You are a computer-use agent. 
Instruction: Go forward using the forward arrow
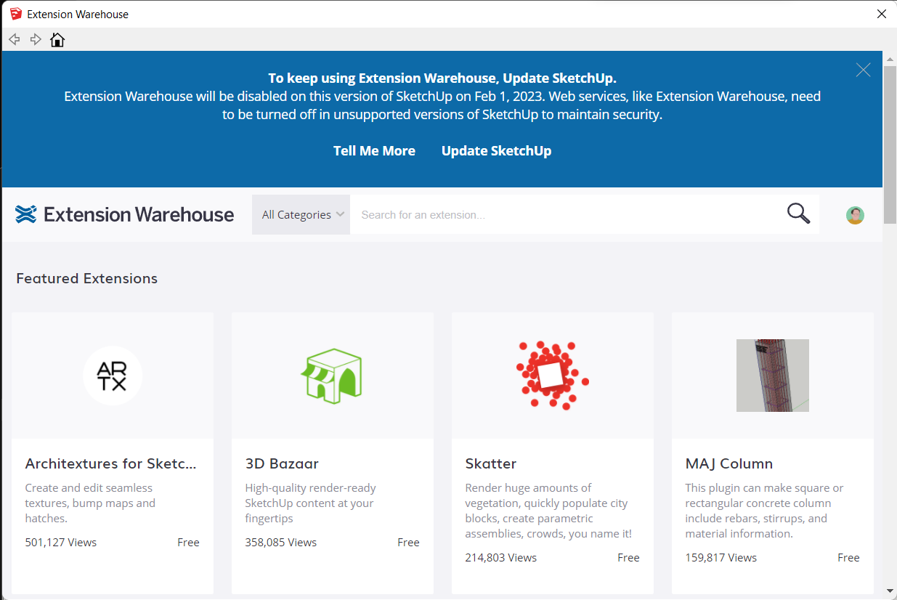[x=36, y=39]
